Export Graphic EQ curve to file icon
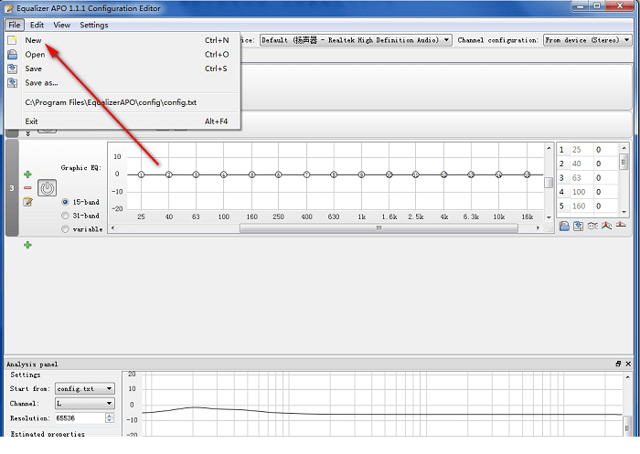Viewport: 640px width, 454px height. click(x=578, y=226)
